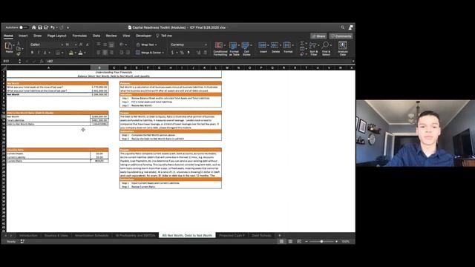Open the Home ribbon tab
The width and height of the screenshot is (475, 267).
[8, 36]
